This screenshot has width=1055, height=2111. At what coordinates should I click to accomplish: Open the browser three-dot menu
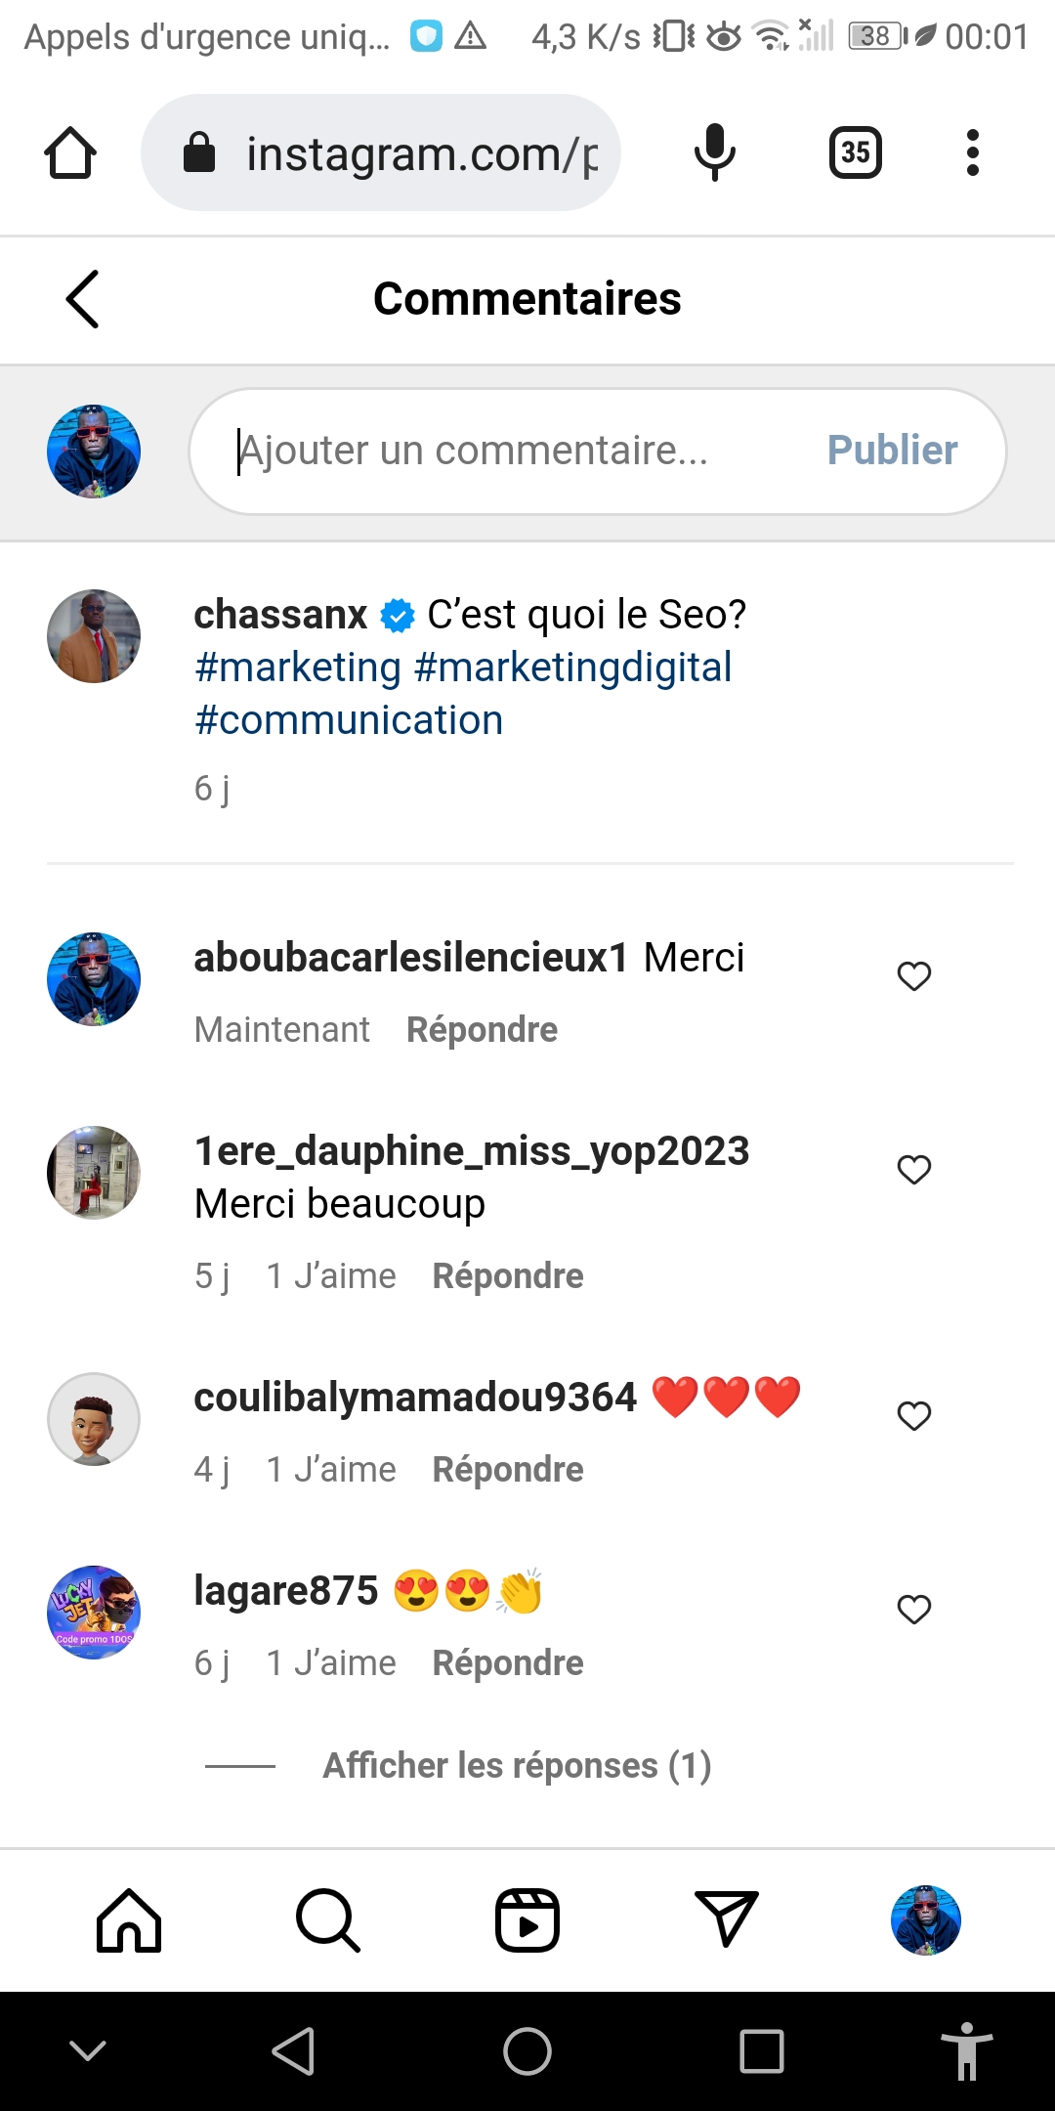click(972, 152)
